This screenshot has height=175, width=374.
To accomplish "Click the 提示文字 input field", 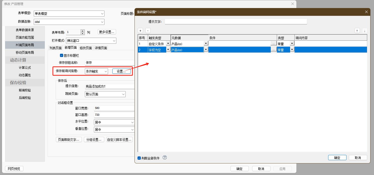I will point(236,22).
